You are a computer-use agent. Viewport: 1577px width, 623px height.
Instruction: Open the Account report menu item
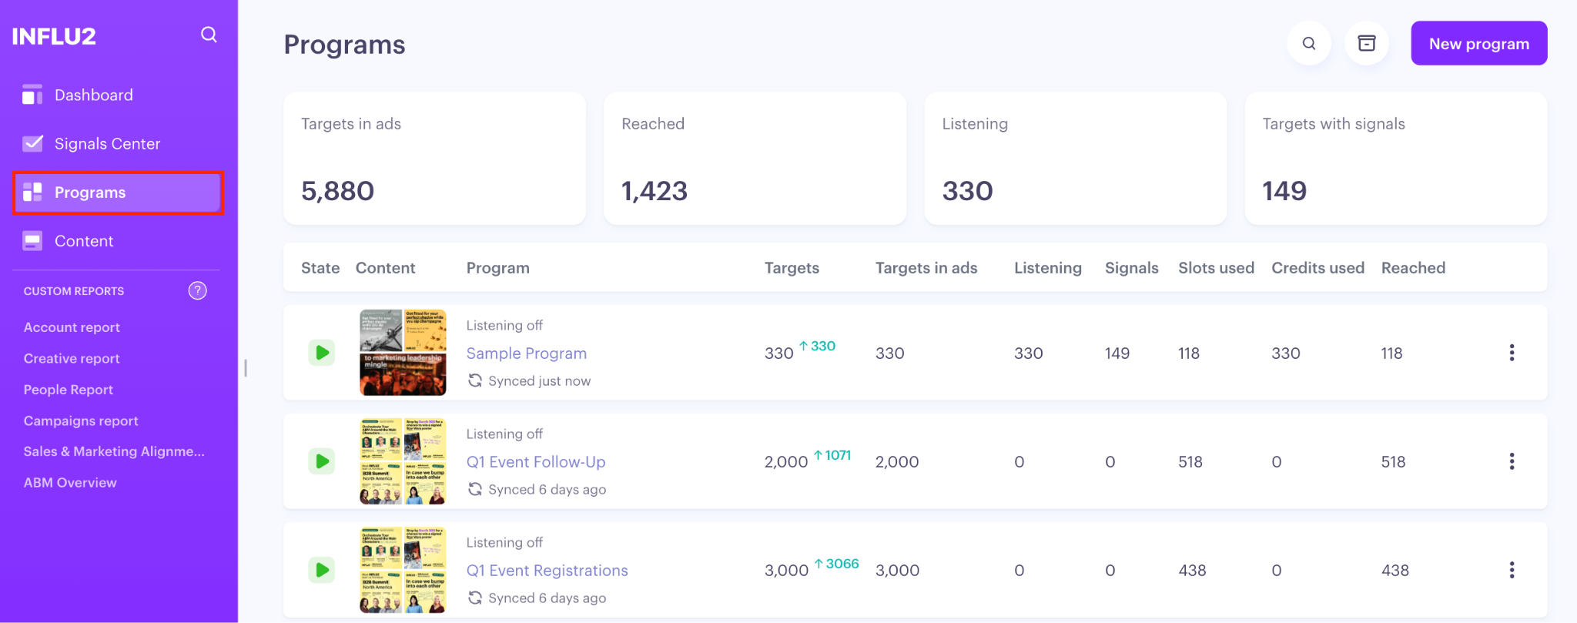tap(72, 327)
